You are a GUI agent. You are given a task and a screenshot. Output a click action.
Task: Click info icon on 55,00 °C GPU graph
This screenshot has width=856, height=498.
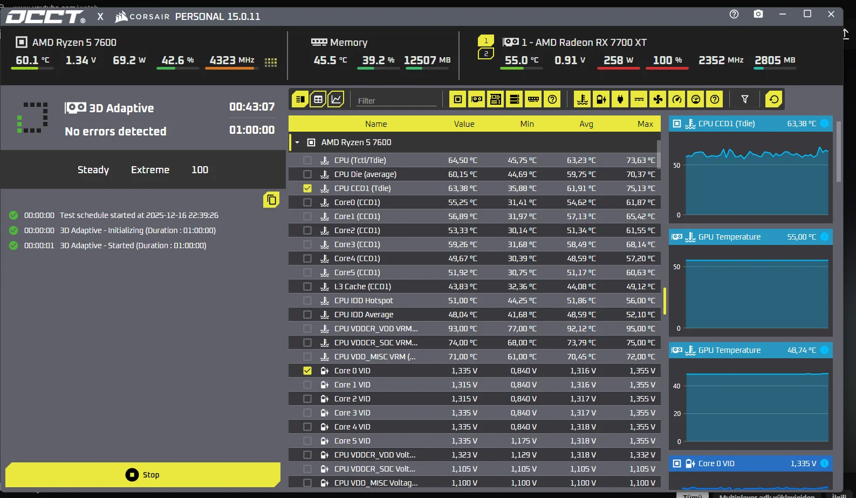click(824, 237)
